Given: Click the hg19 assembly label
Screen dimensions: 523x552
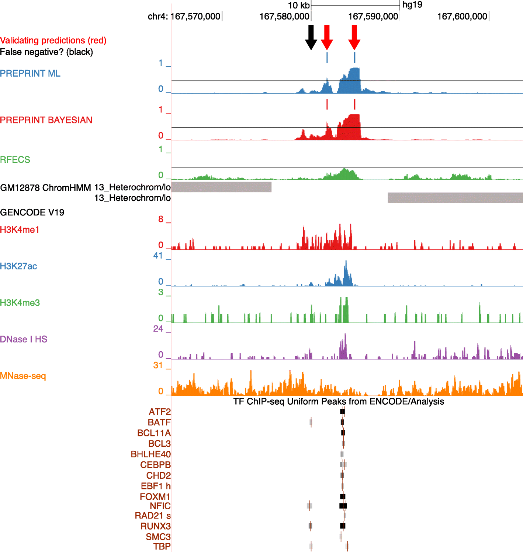Looking at the screenshot, I should coord(412,5).
